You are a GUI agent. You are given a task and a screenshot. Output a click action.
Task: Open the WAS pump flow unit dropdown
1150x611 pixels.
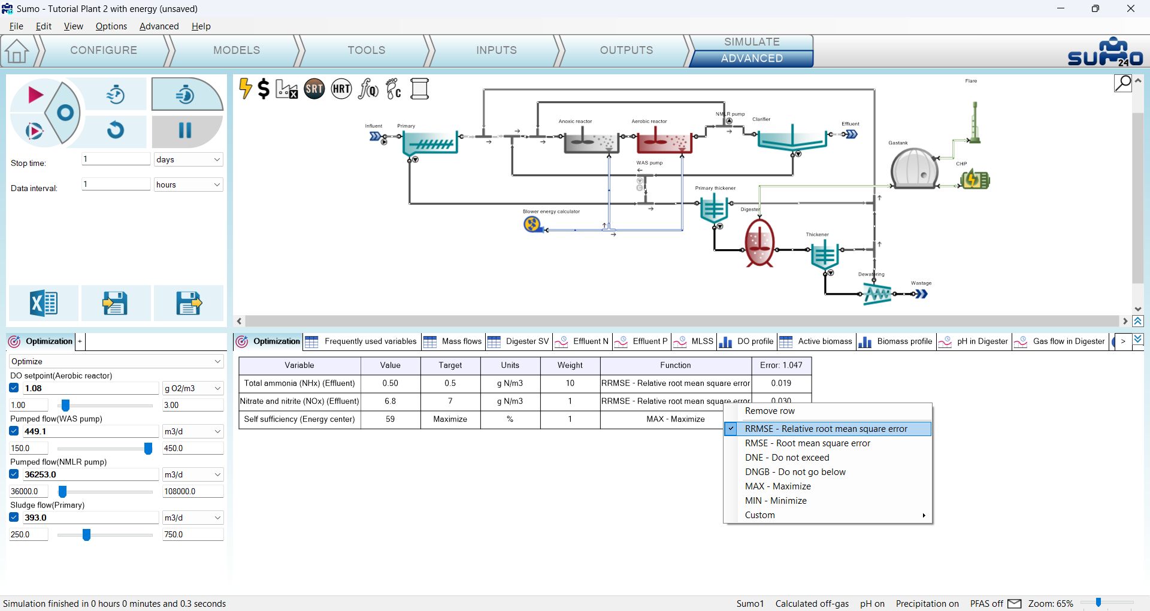pos(193,431)
